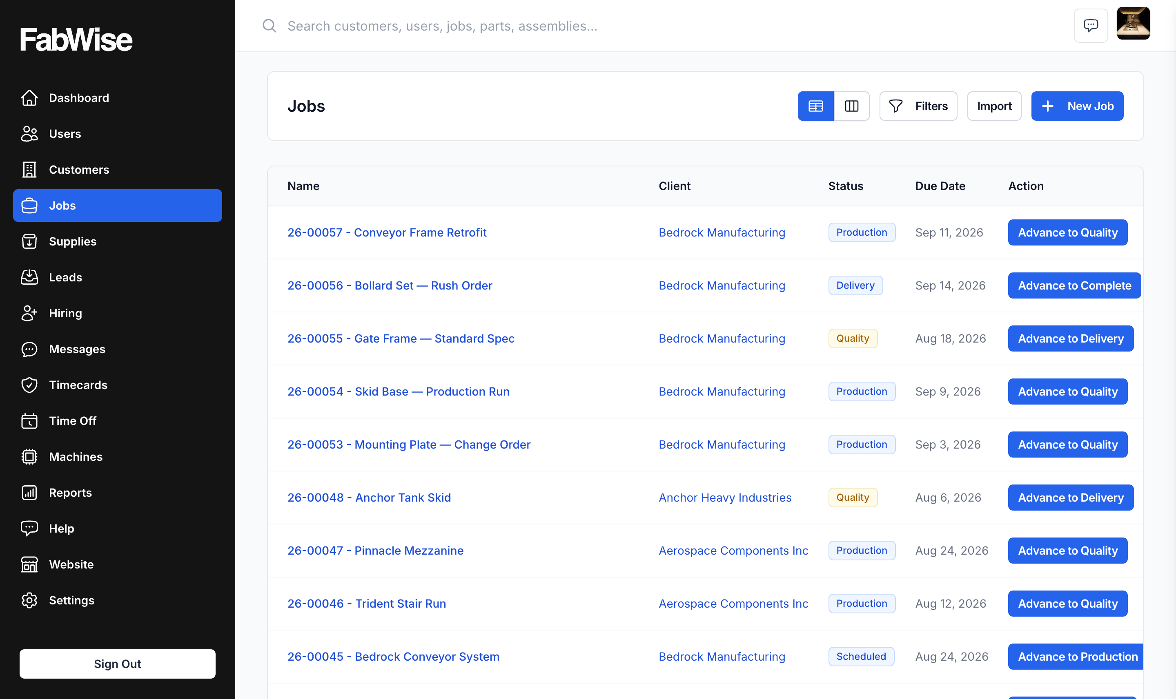The width and height of the screenshot is (1176, 699).
Task: Navigate to Timecards
Action: (118, 385)
